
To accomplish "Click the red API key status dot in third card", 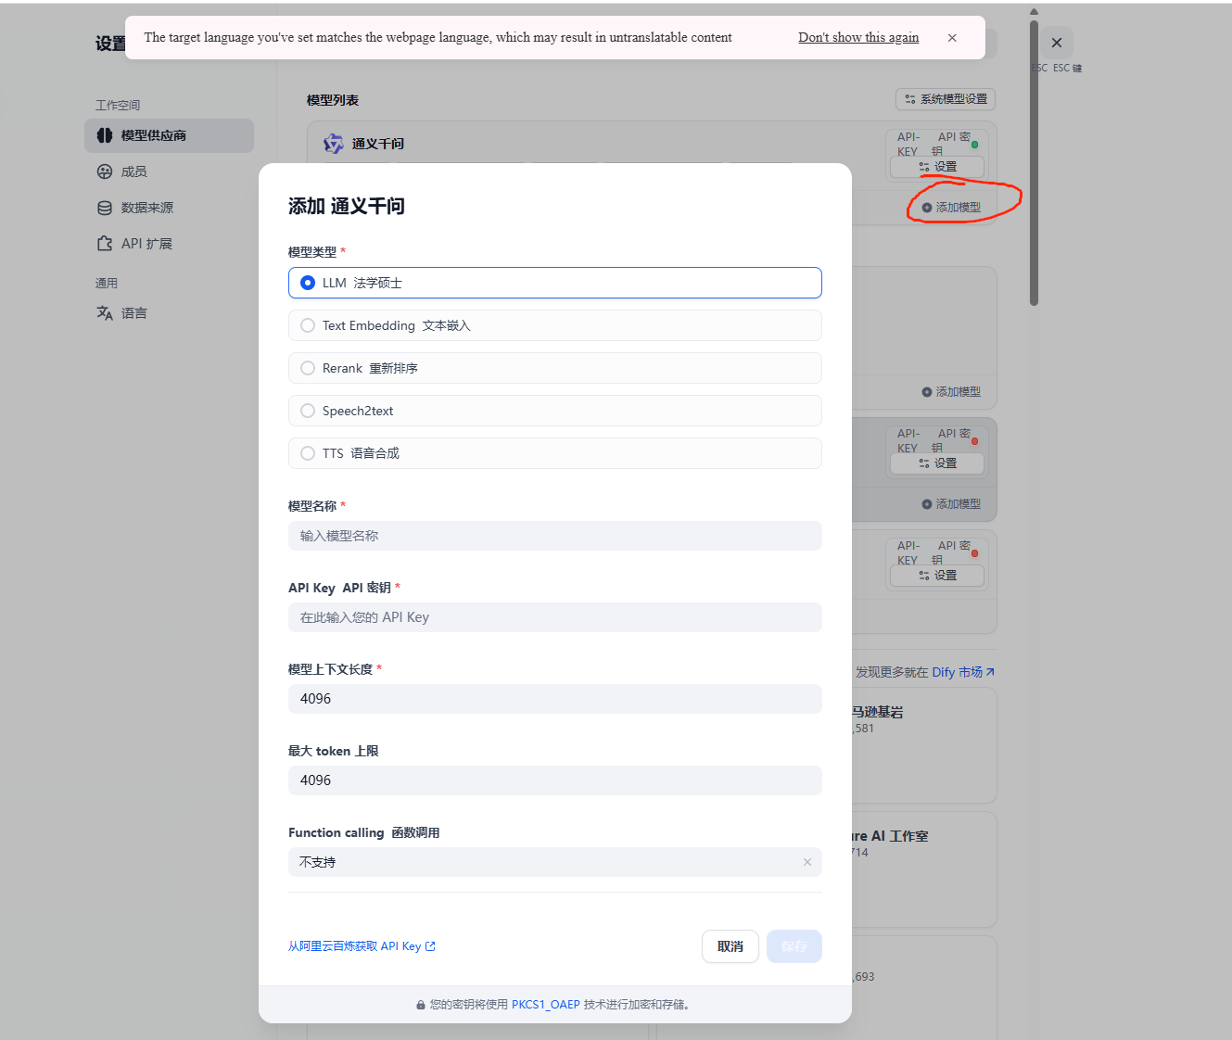I will (975, 441).
